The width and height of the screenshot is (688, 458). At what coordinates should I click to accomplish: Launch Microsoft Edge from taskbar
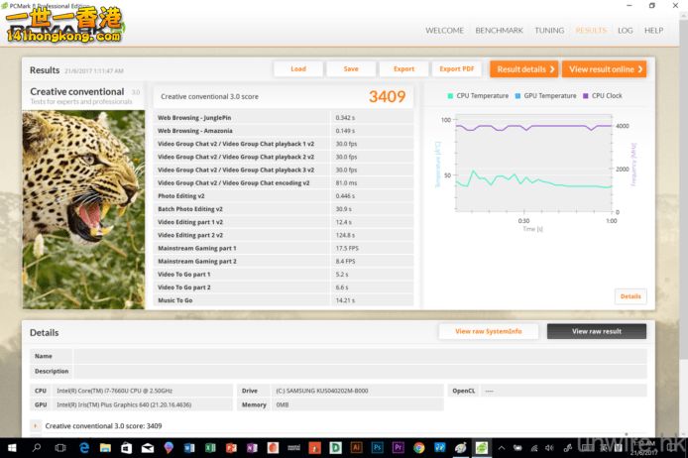click(x=83, y=447)
